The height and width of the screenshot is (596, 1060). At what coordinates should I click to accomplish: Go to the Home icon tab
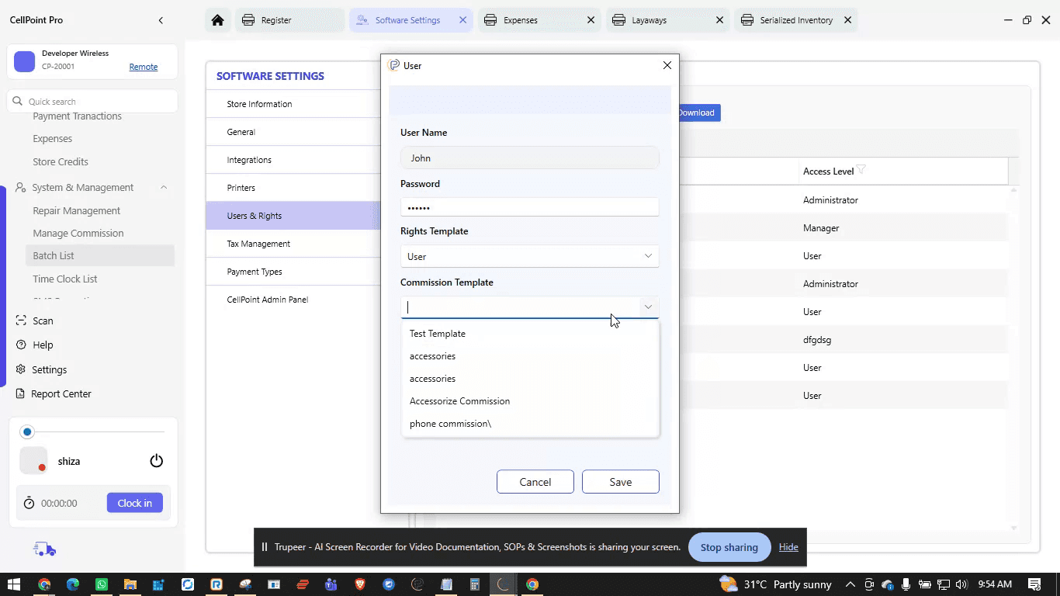pyautogui.click(x=218, y=20)
